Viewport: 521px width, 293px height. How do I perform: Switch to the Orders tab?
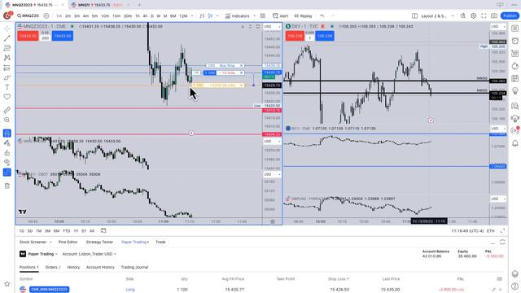(53, 267)
